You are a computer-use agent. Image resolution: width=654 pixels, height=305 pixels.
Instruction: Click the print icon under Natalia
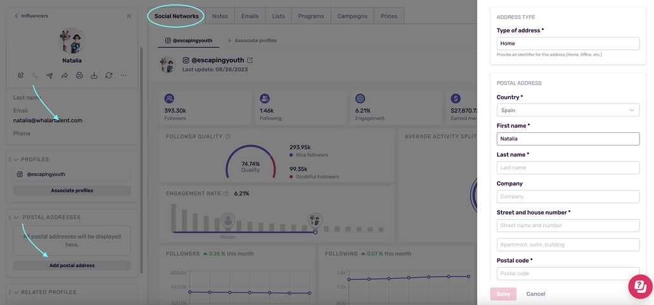tap(79, 75)
